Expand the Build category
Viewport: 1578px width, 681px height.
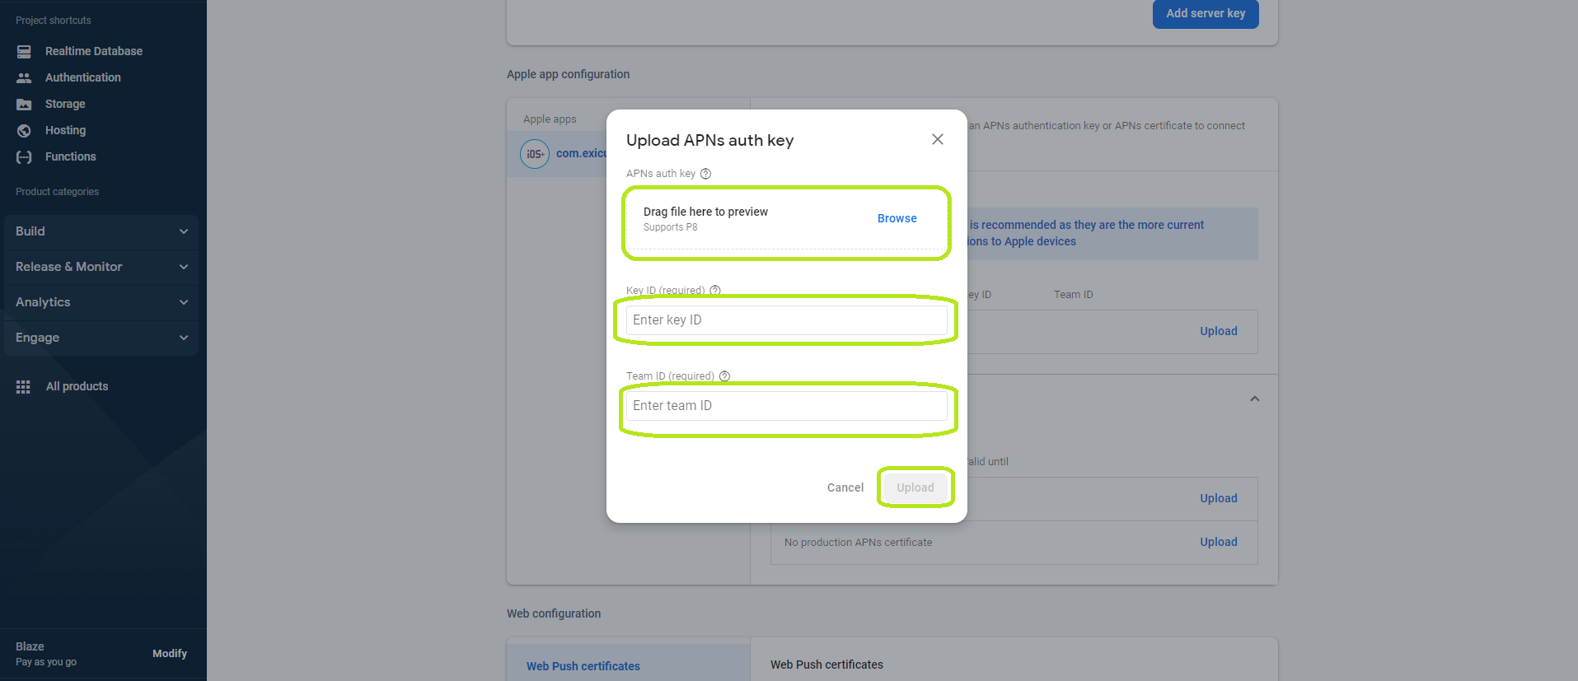pyautogui.click(x=101, y=231)
